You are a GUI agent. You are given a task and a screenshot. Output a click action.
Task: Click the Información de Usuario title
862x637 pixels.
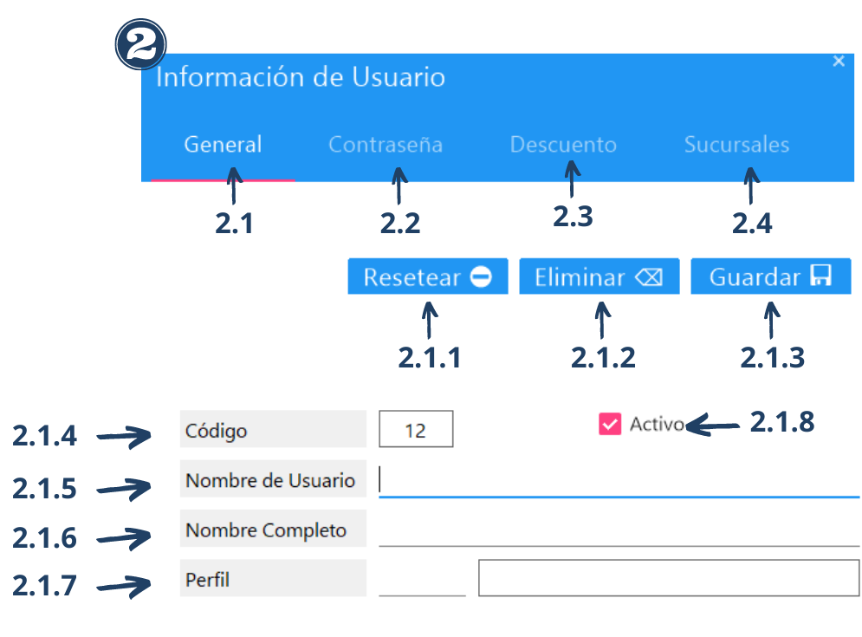tap(301, 78)
